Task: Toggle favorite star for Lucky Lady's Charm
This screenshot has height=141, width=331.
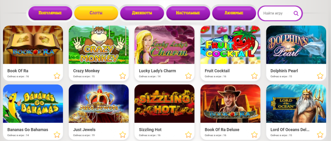Action: click(x=188, y=76)
